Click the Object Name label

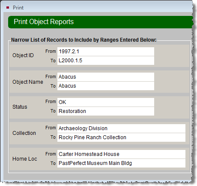[x=28, y=82]
